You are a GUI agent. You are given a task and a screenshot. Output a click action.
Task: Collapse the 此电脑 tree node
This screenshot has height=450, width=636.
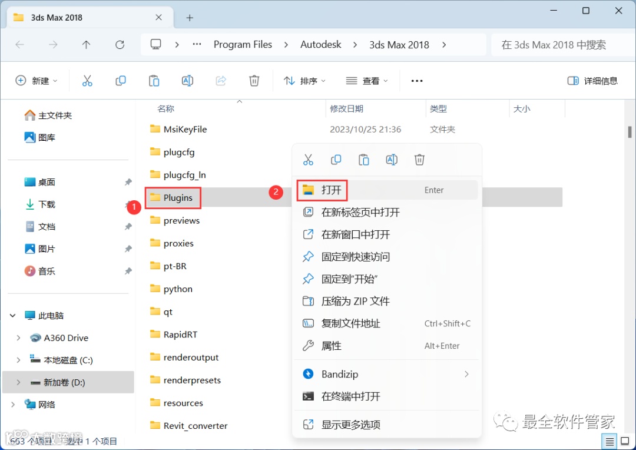12,315
